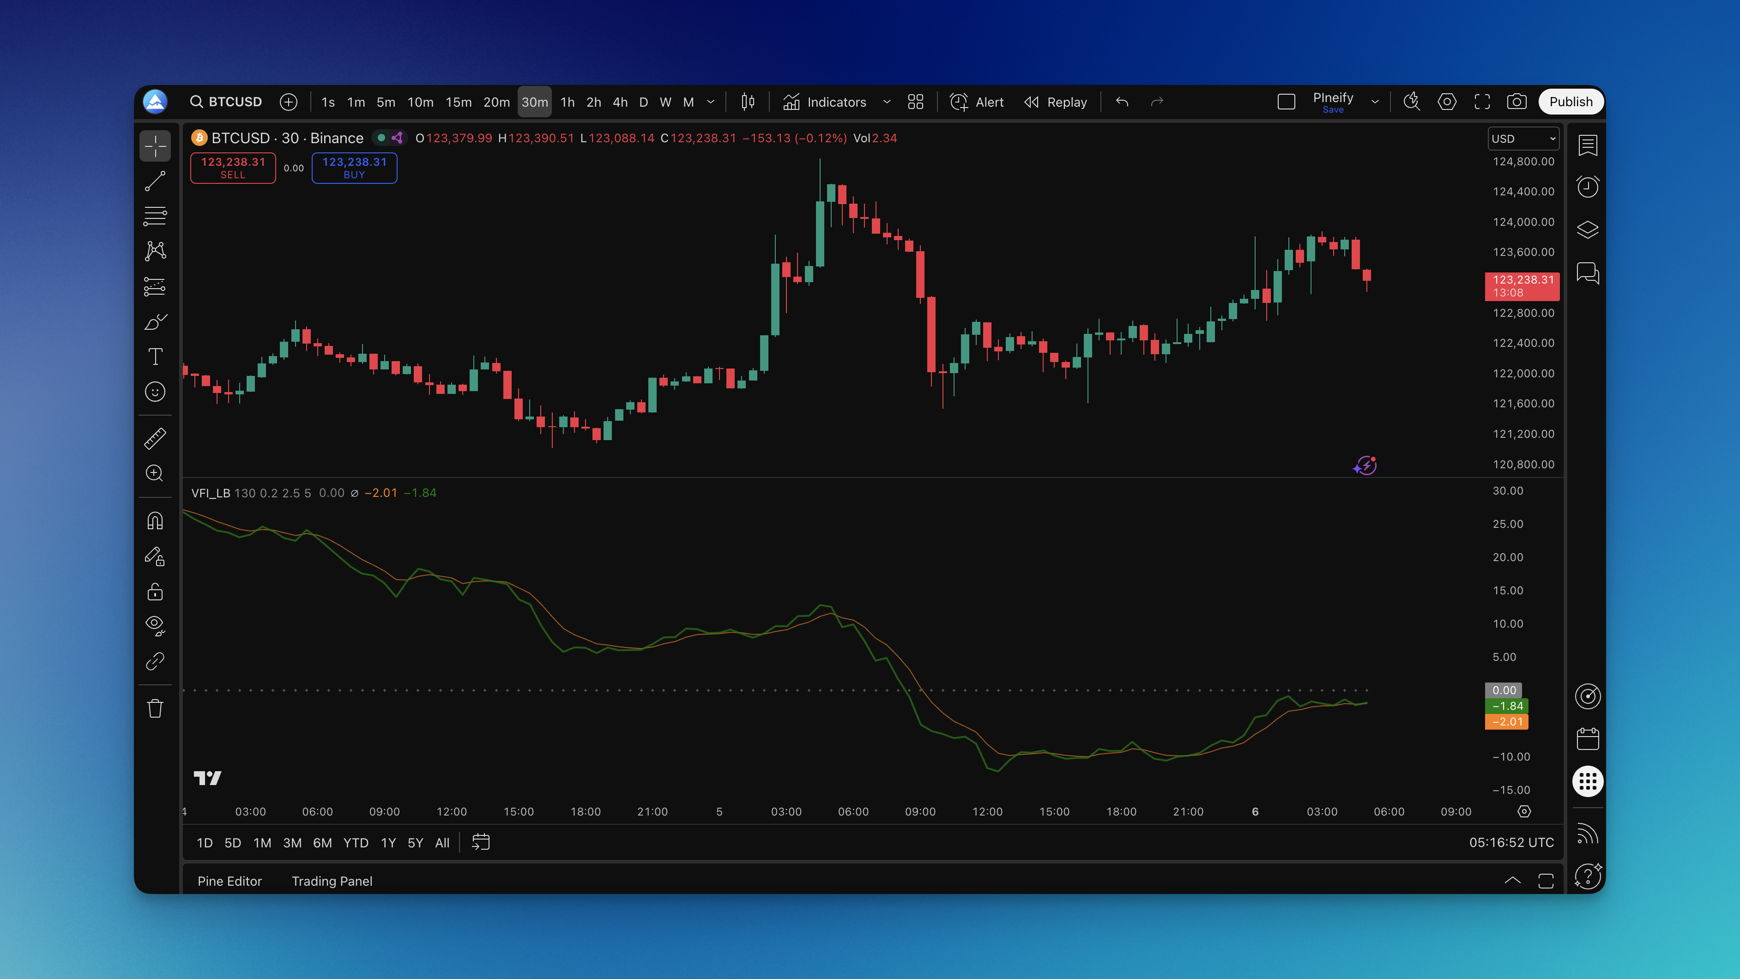Open the alerts clock icon panel

coord(1587,187)
